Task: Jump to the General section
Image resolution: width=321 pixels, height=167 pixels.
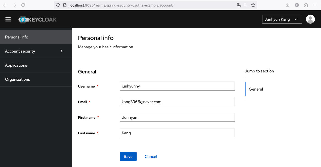Action: point(256,89)
